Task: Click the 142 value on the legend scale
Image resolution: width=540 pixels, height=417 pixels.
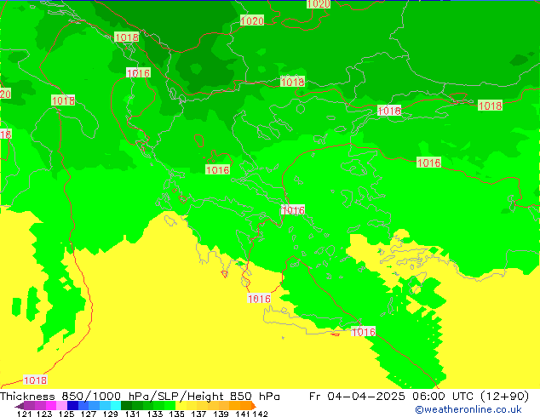Action: pyautogui.click(x=261, y=414)
